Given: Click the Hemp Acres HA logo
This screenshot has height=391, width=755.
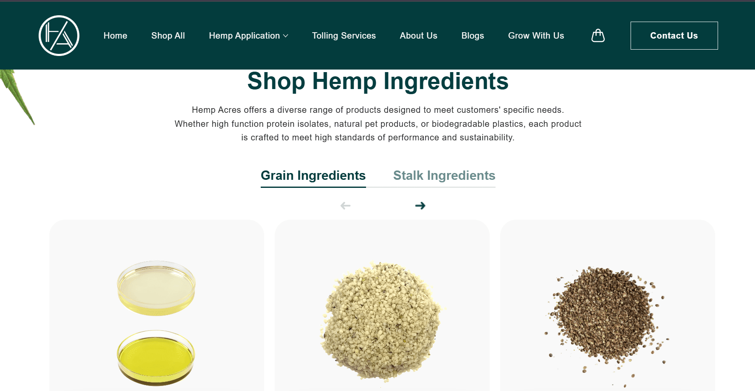Looking at the screenshot, I should point(59,36).
